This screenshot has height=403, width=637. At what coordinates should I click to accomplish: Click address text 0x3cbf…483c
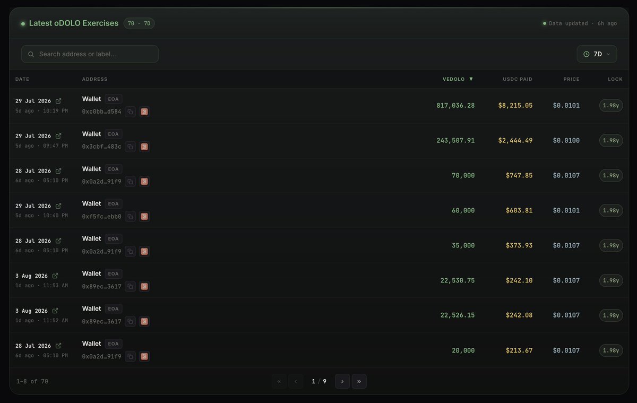point(101,147)
